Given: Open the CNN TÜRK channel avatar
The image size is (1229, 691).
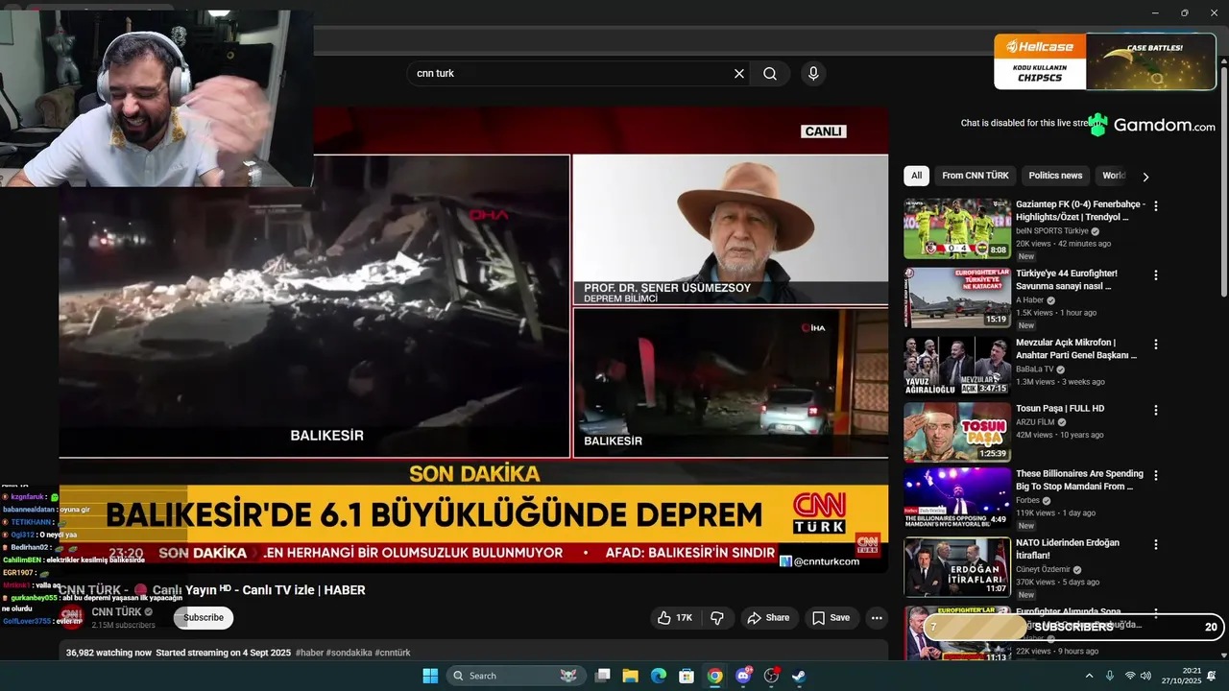Looking at the screenshot, I should click(x=71, y=617).
